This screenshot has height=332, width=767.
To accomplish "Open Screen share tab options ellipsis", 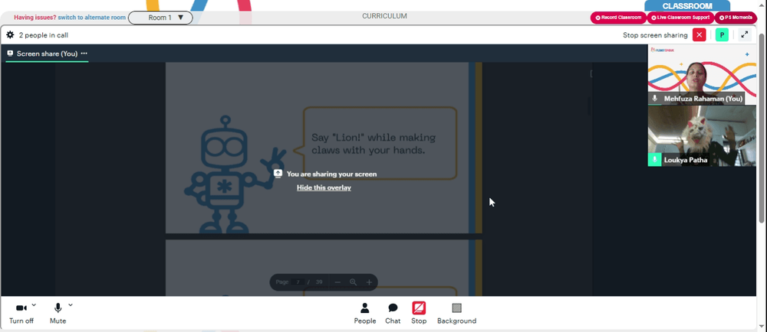I will (84, 54).
